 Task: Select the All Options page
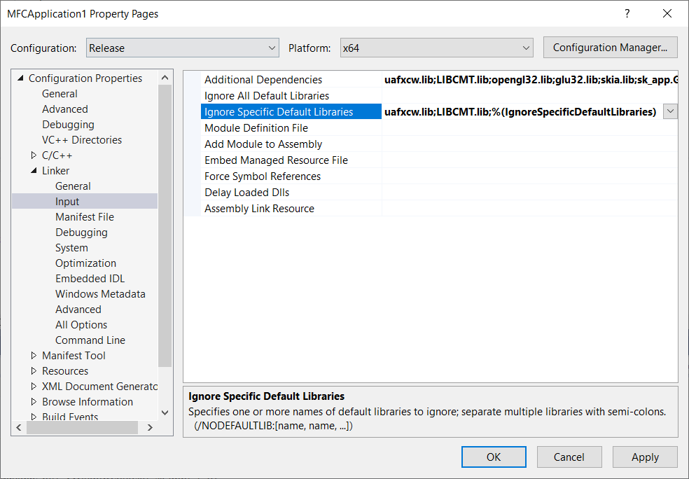coord(81,324)
